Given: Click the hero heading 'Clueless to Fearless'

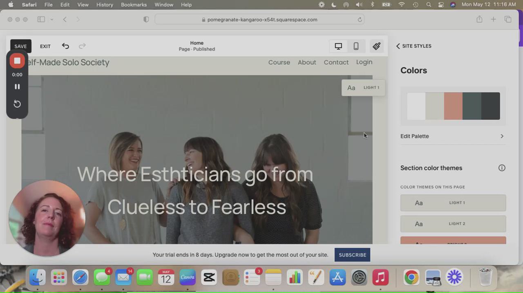Looking at the screenshot, I should [x=197, y=207].
